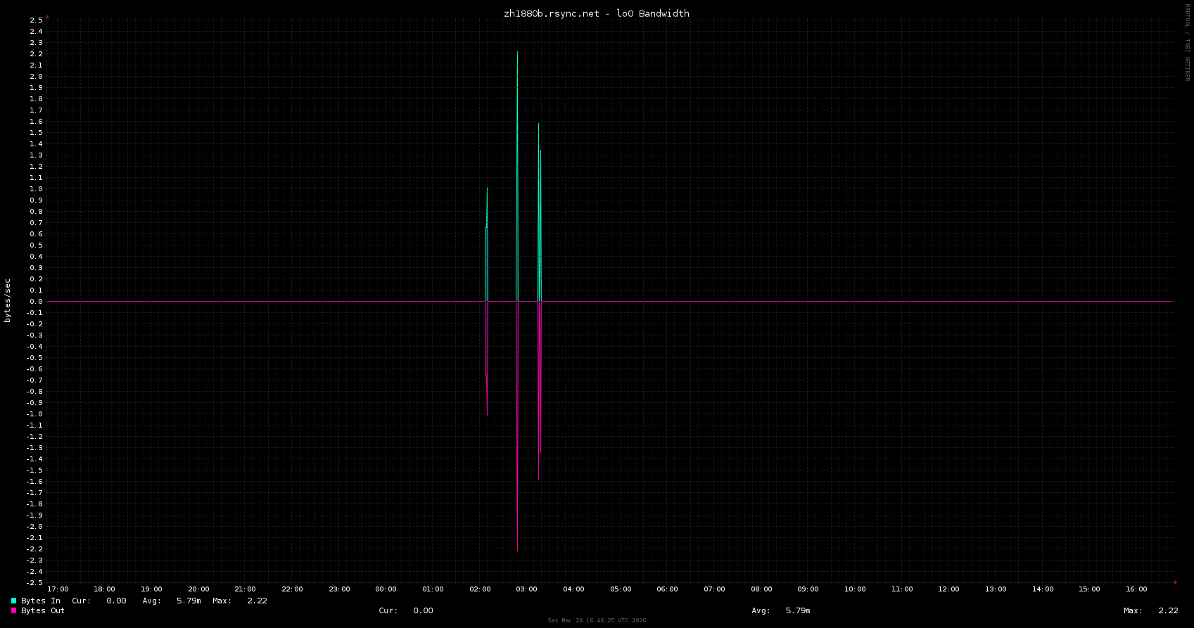This screenshot has width=1194, height=628.
Task: Click the tallest cyan spike's peak near 2.2
Action: click(517, 53)
